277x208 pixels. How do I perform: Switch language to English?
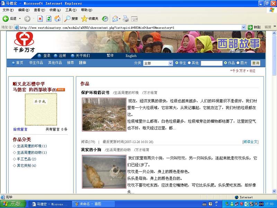click(x=131, y=56)
